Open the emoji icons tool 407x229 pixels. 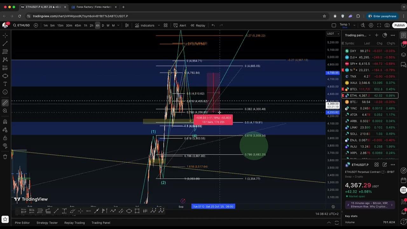5,92
